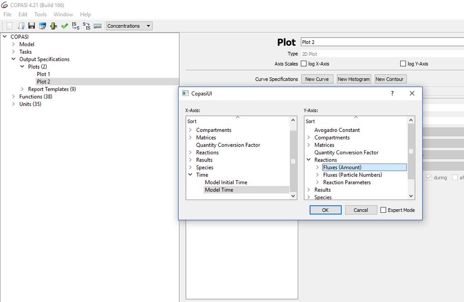464x302 pixels.
Task: Tick the Expert Mode checkbox
Action: [383, 210]
